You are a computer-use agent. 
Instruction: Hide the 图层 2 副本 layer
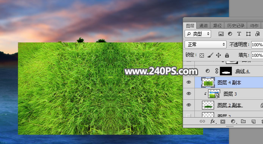click(x=189, y=105)
